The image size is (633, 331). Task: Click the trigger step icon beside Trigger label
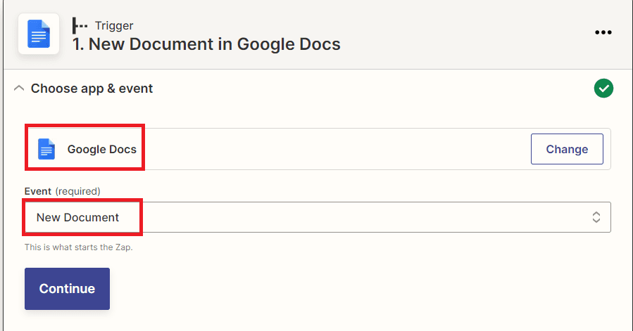coord(80,26)
